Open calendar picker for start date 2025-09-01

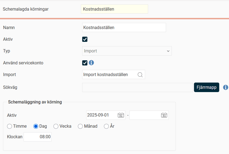(120, 115)
